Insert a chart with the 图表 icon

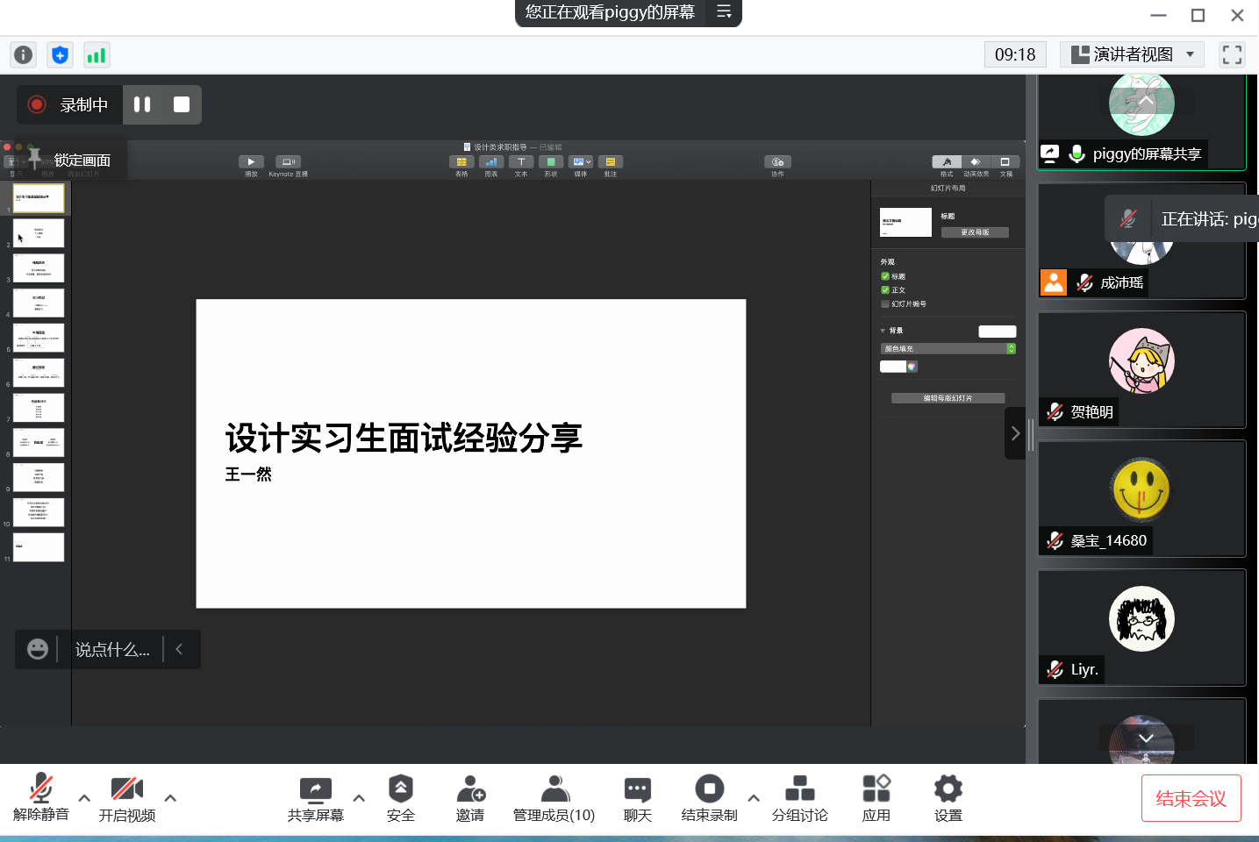[491, 161]
